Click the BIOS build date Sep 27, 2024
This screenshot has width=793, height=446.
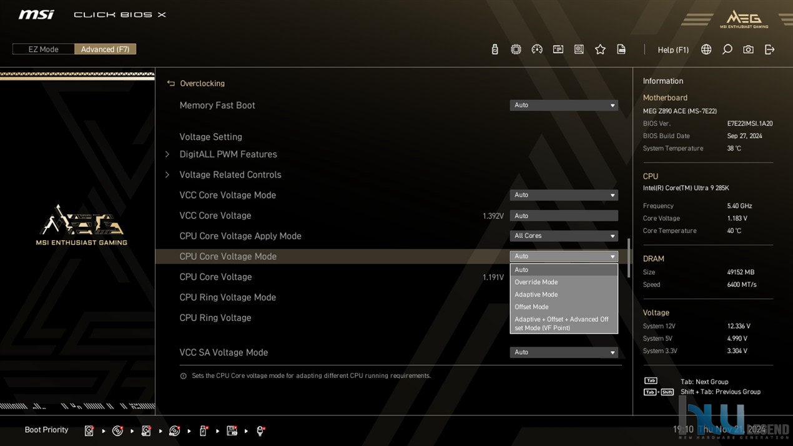pos(744,136)
